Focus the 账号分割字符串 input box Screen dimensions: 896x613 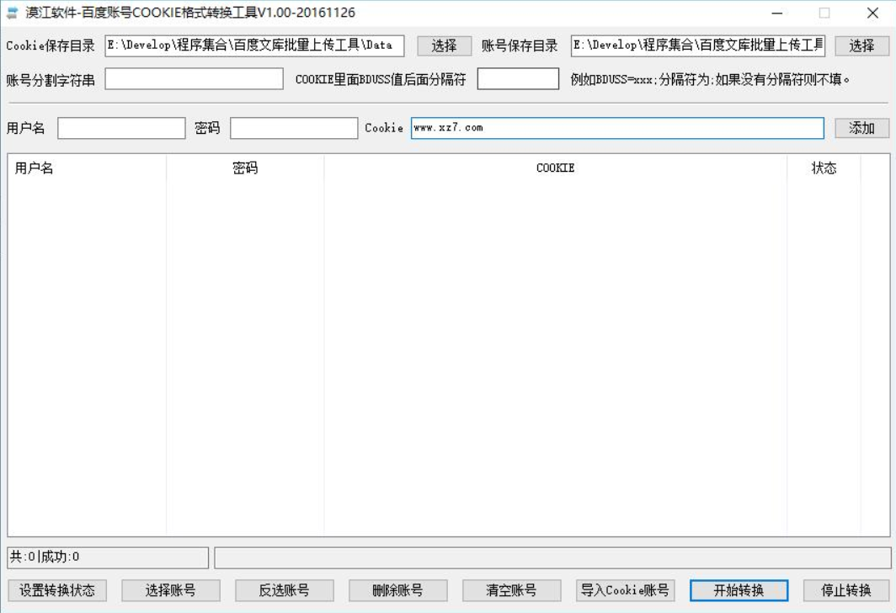[194, 79]
